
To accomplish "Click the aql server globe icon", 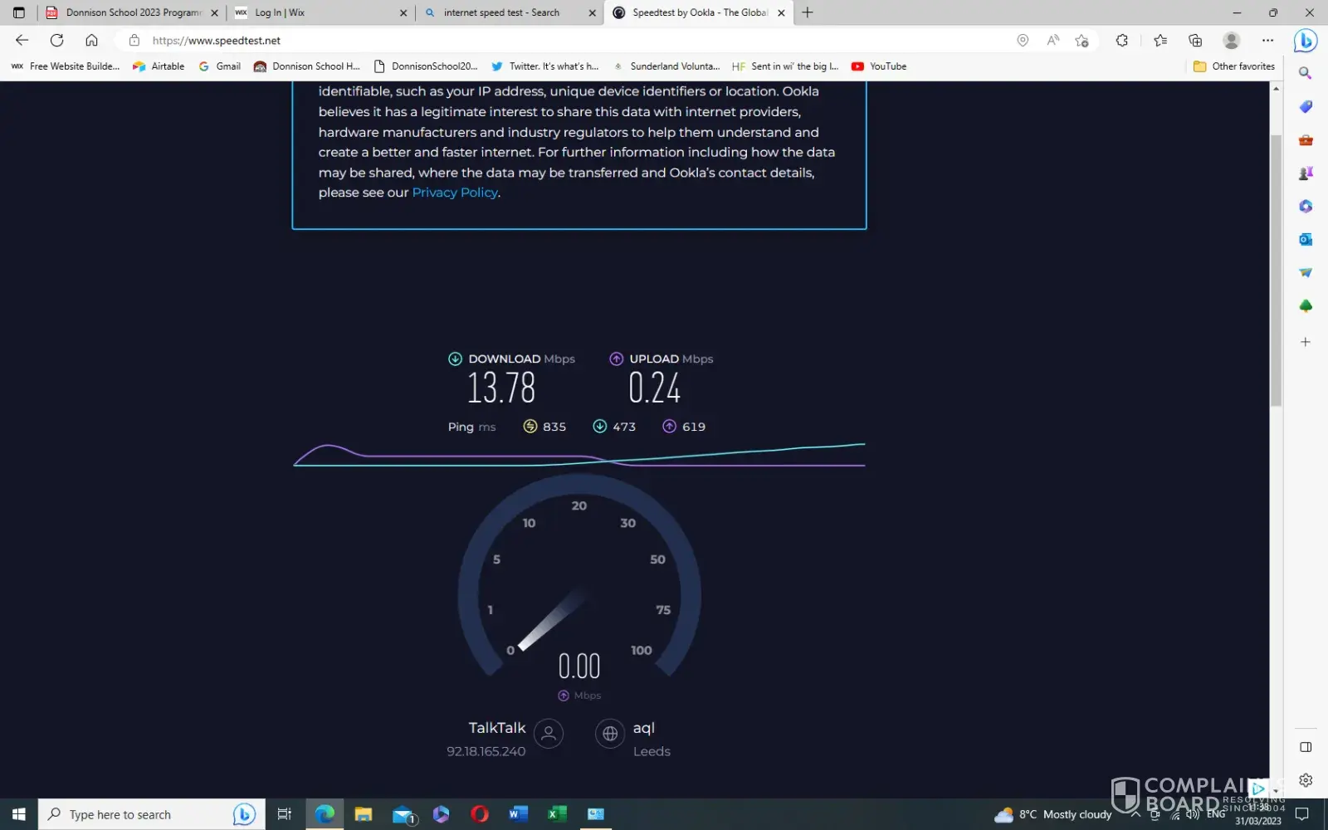I will coord(610,734).
